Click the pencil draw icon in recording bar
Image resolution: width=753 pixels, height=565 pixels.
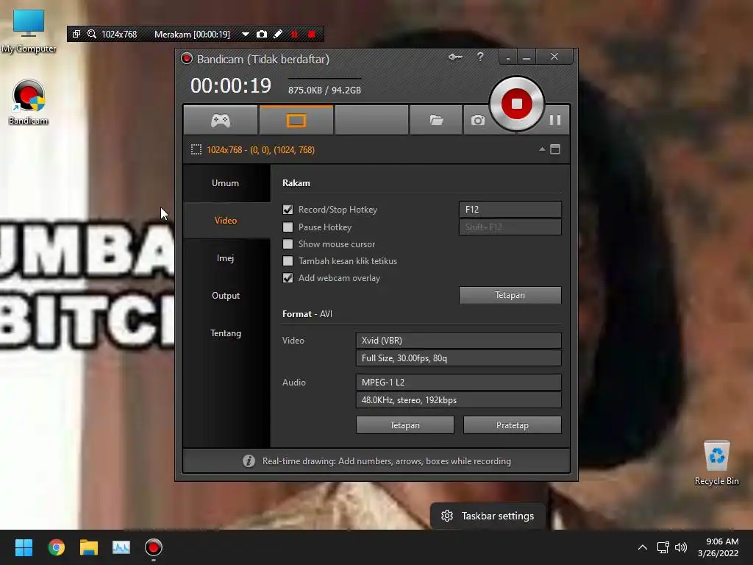coord(277,34)
